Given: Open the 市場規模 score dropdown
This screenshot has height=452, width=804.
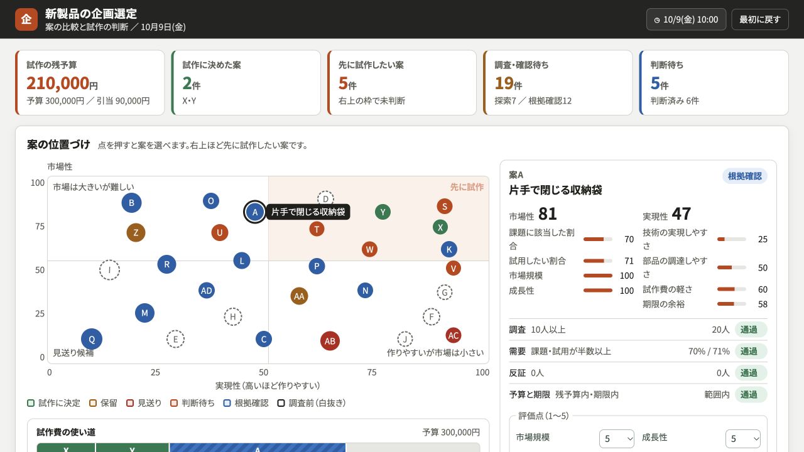Looking at the screenshot, I should pos(617,439).
